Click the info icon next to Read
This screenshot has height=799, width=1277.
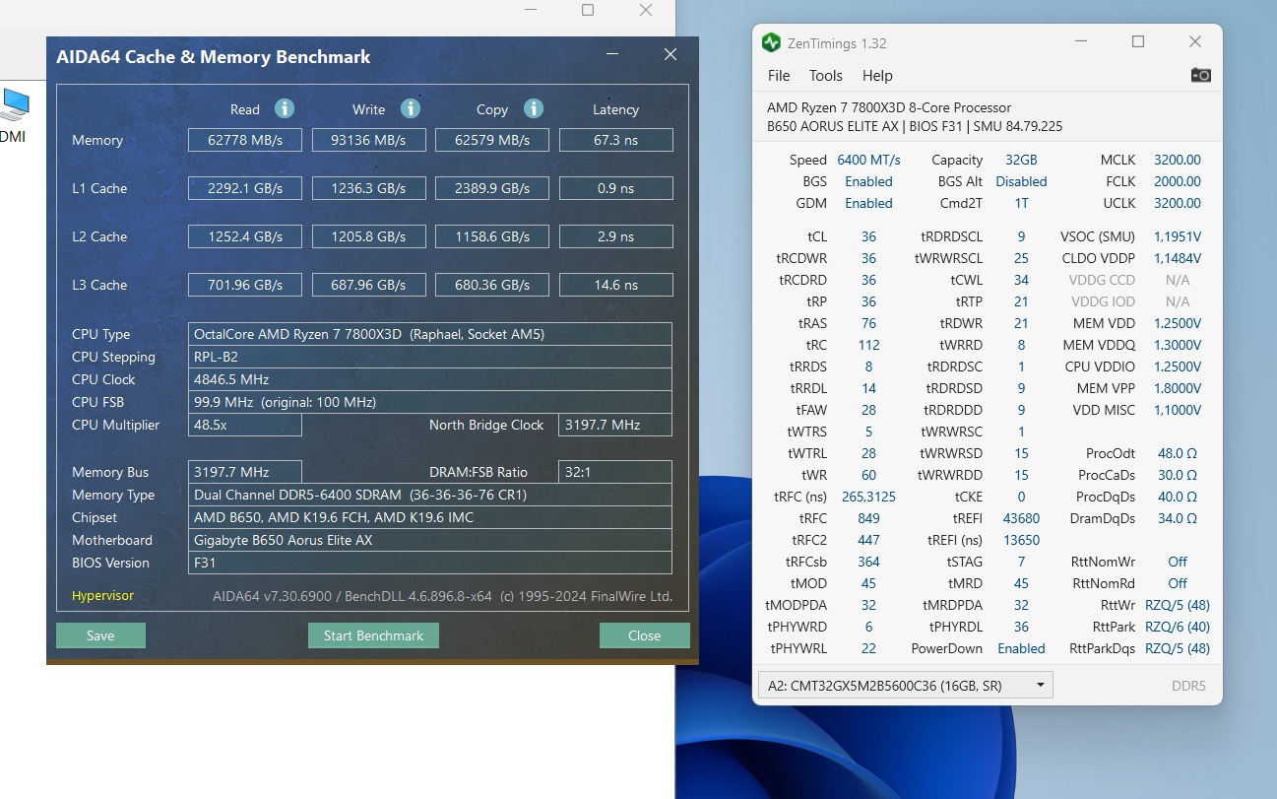[x=285, y=108]
